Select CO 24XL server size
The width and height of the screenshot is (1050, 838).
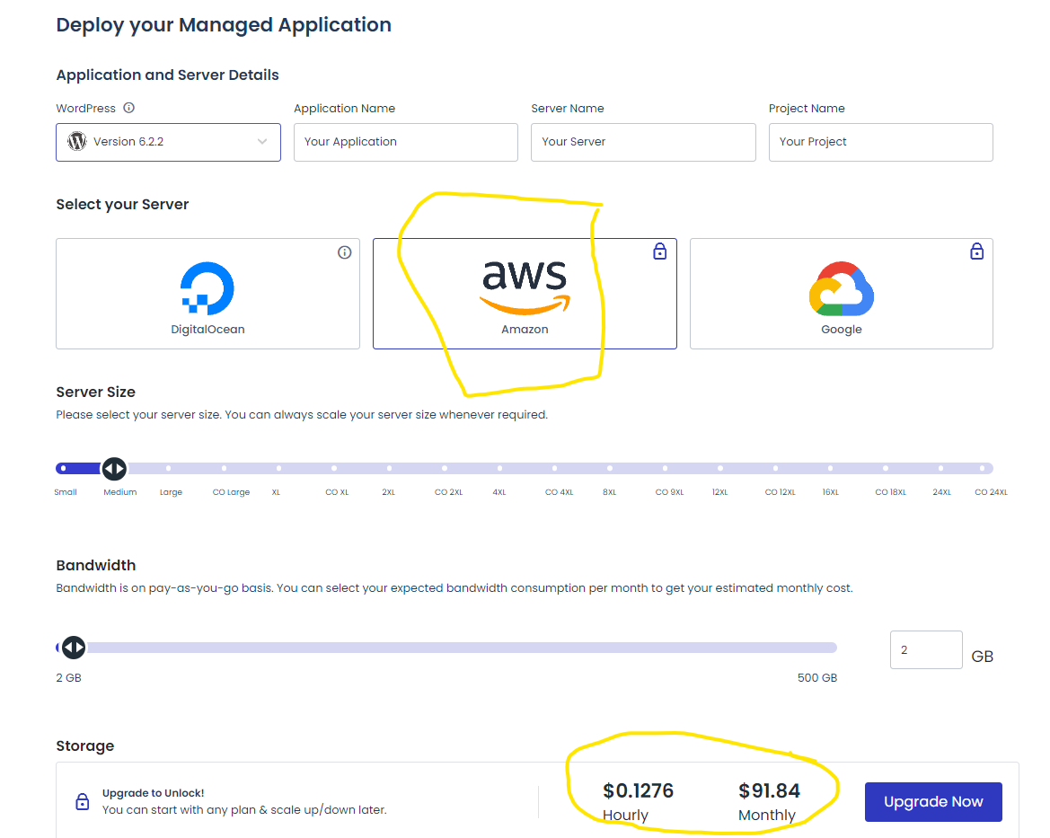[983, 468]
